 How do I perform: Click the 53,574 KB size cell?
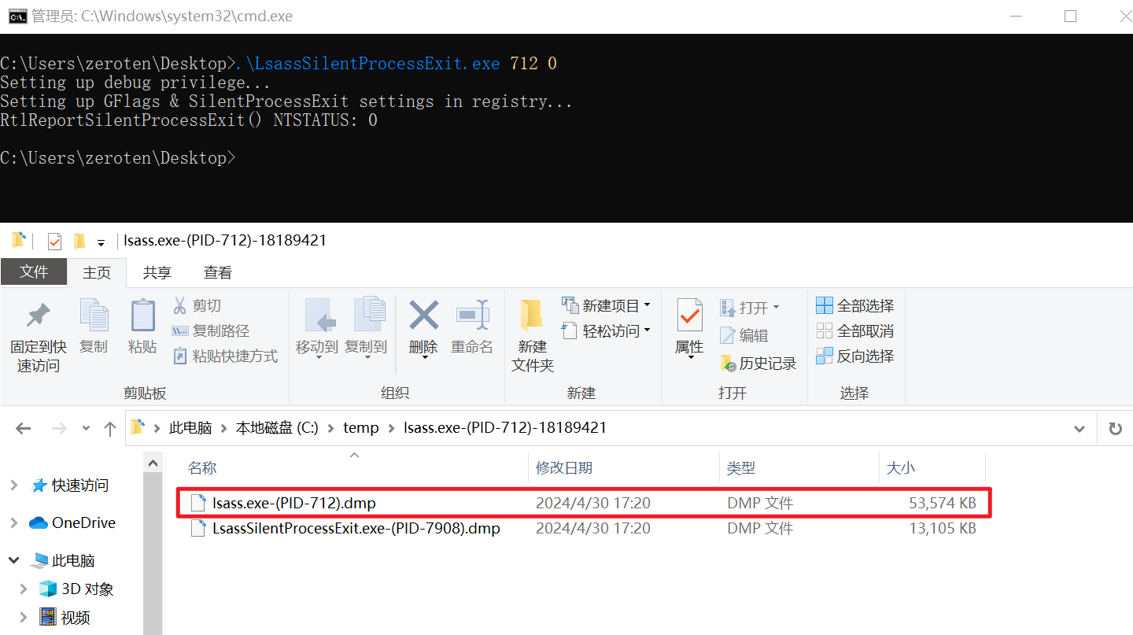[943, 503]
